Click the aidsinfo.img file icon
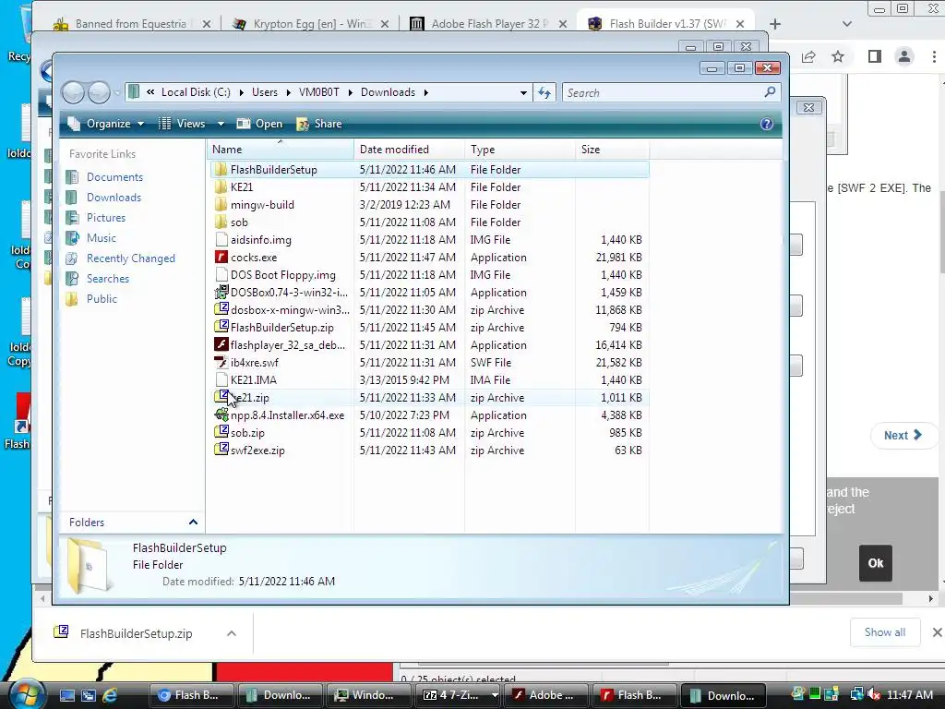Image resolution: width=945 pixels, height=709 pixels. pos(221,239)
